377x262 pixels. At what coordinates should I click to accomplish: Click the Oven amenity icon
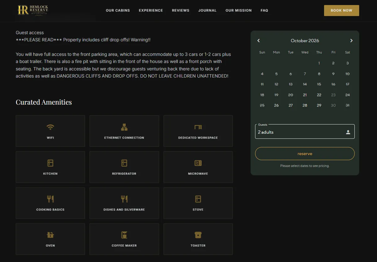coord(50,235)
